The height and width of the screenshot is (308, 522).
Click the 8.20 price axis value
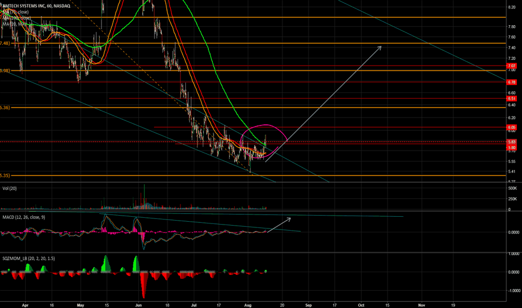[x=512, y=7]
